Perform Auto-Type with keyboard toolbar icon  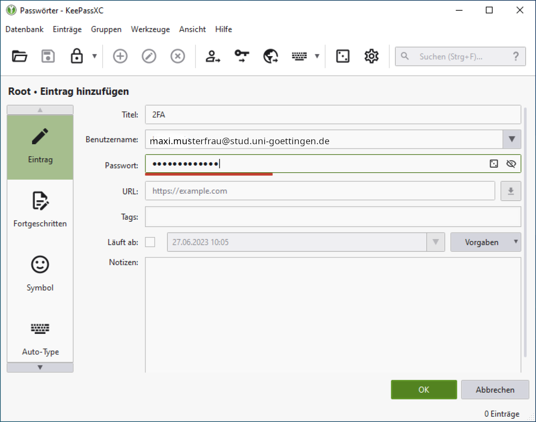[299, 56]
